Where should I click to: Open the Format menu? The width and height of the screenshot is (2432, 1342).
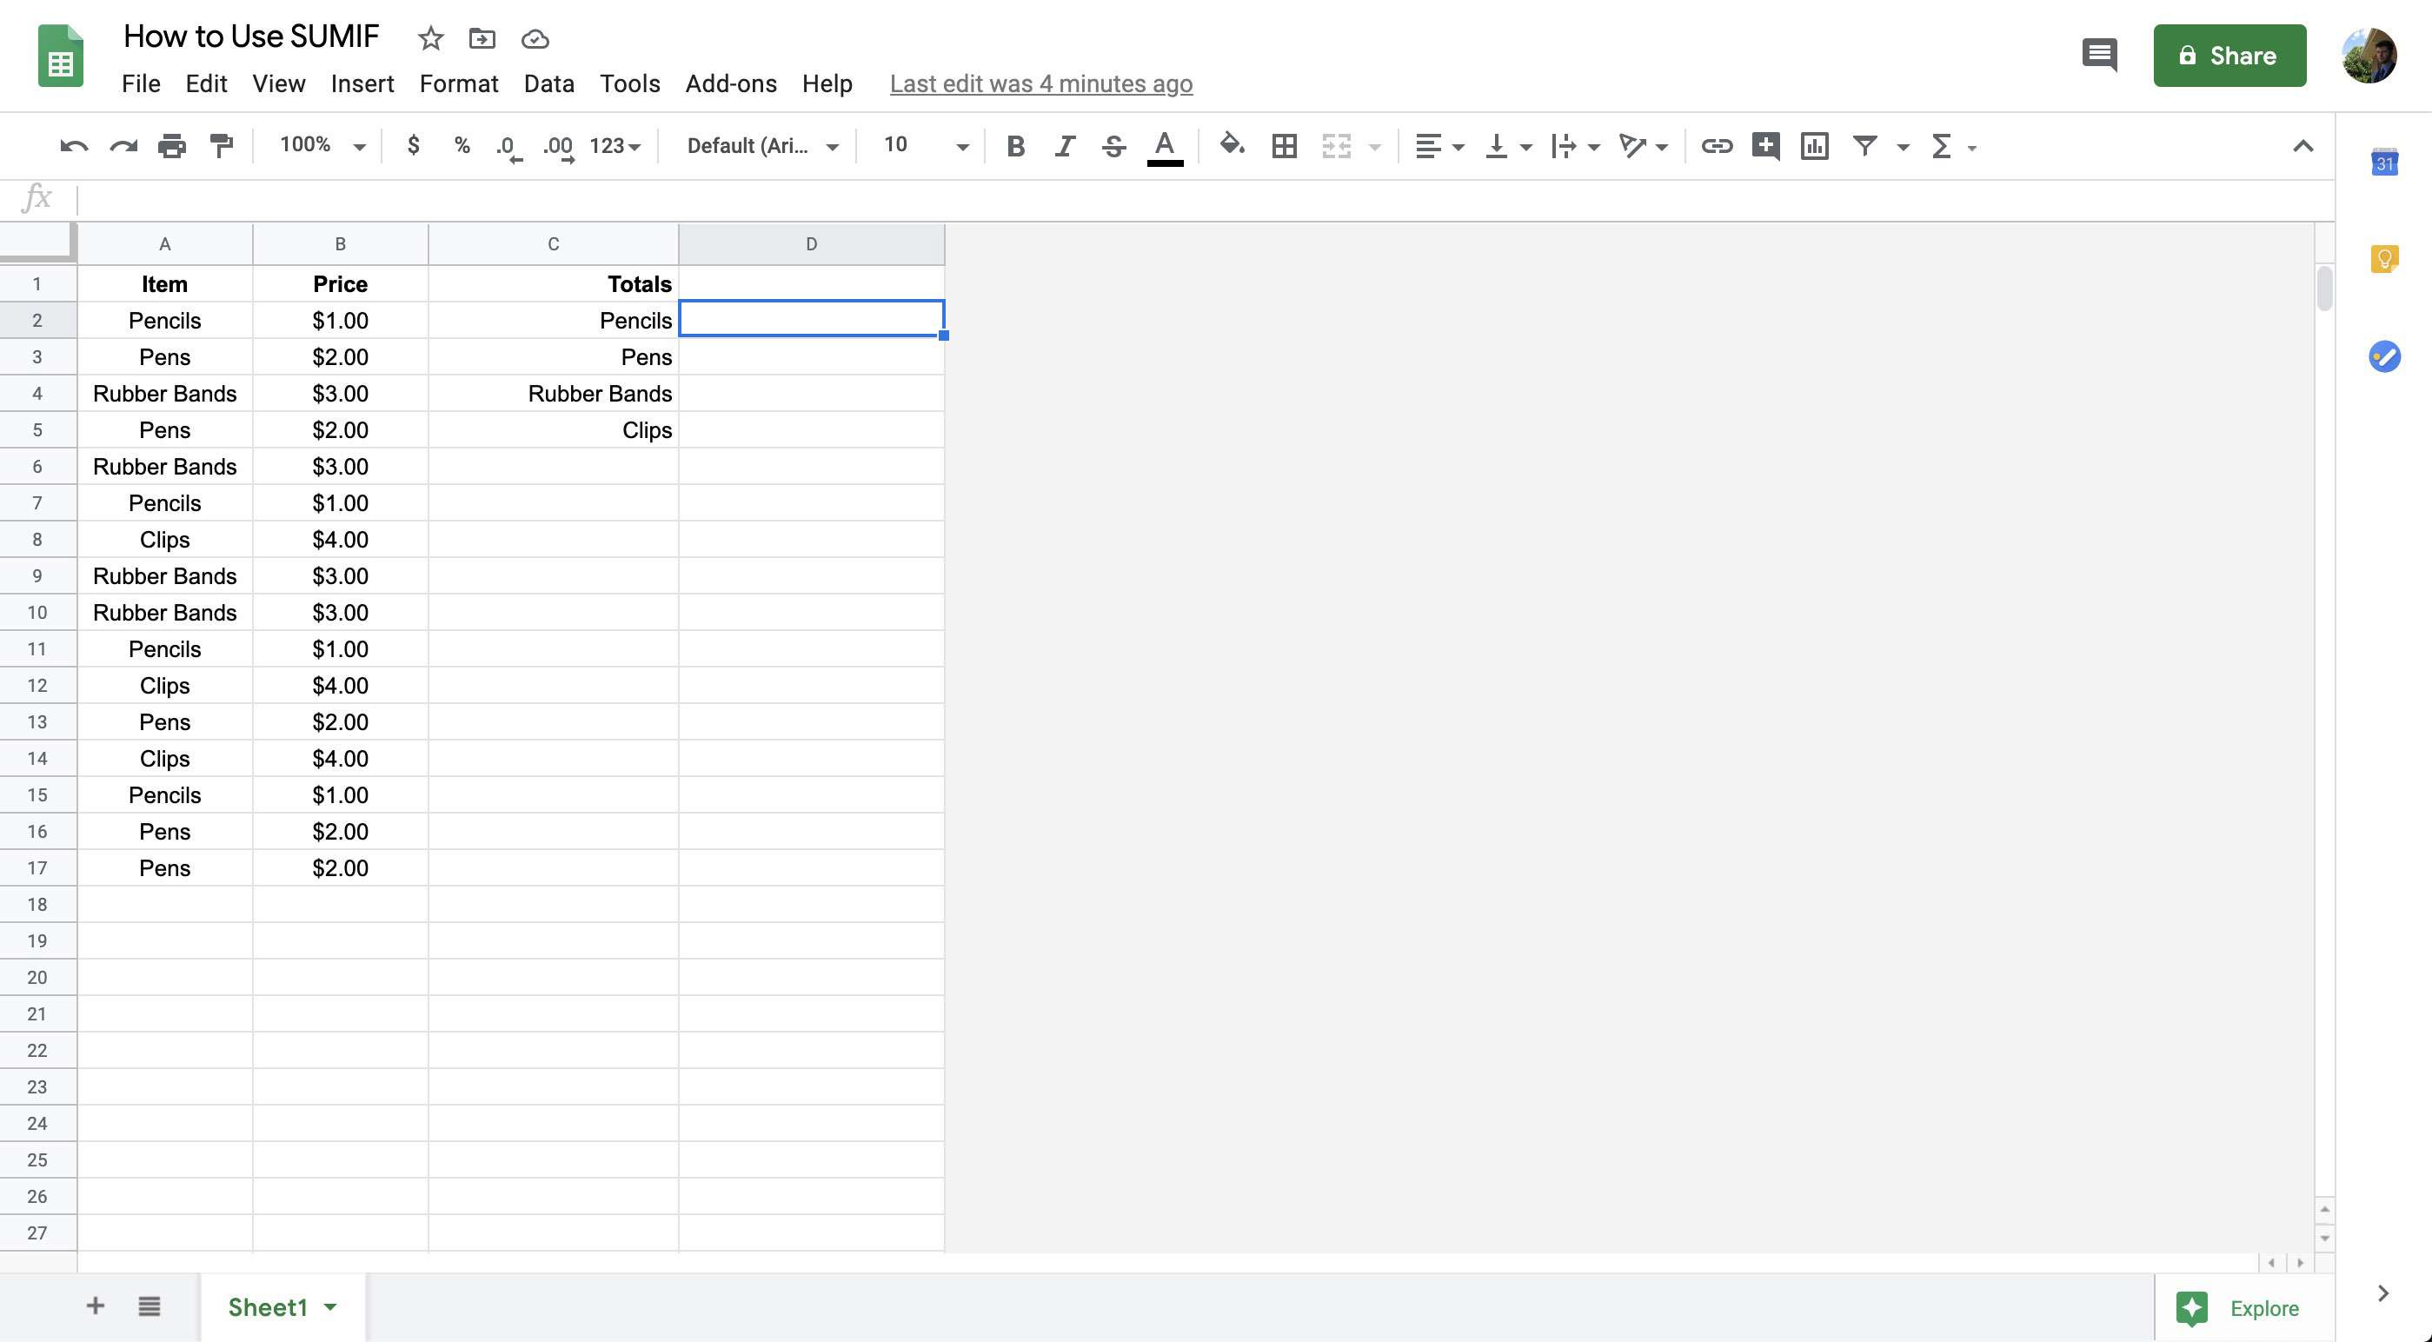459,83
